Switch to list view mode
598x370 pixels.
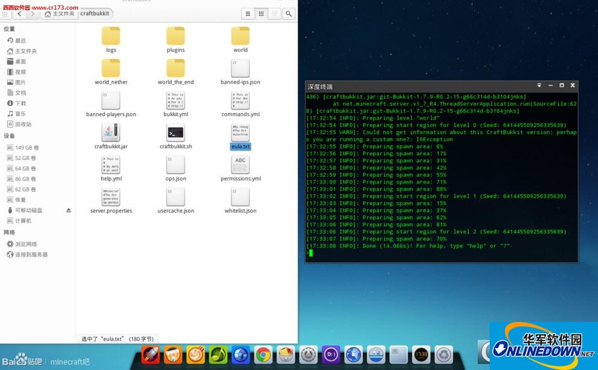[247, 13]
